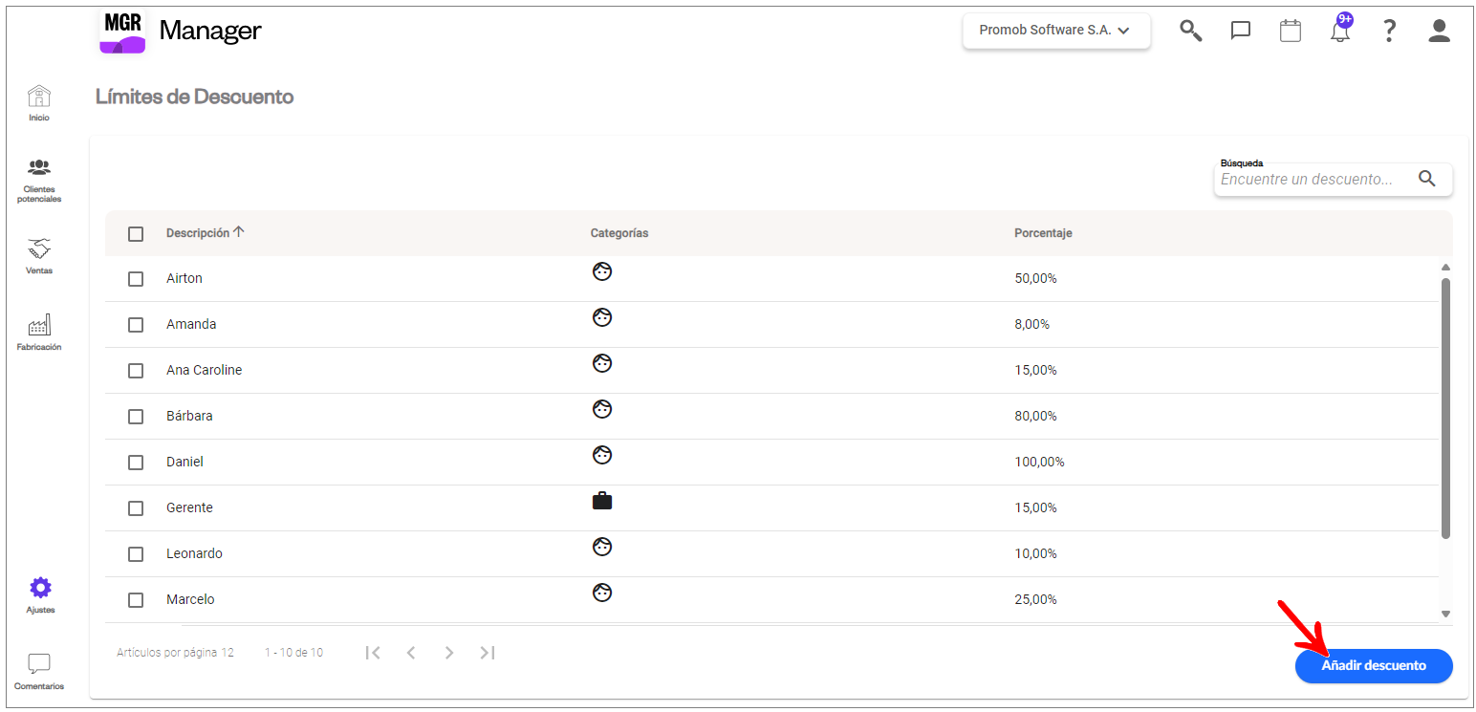Open the header search magnifier icon
Viewport: 1476px width, 712px height.
tap(1190, 31)
